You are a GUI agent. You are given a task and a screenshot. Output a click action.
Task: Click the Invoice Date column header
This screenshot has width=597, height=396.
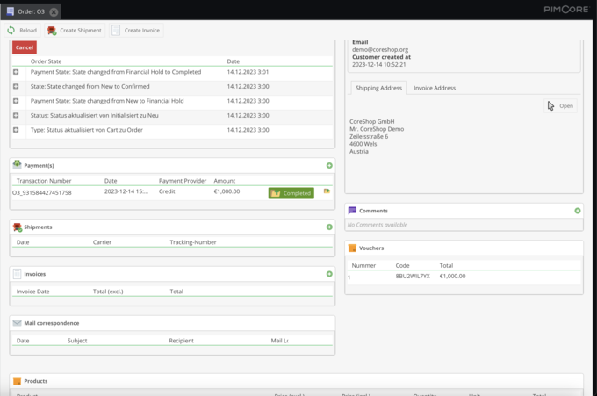(32, 292)
